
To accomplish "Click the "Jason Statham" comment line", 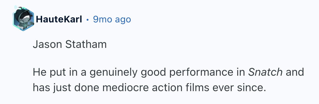I will click(x=70, y=45).
